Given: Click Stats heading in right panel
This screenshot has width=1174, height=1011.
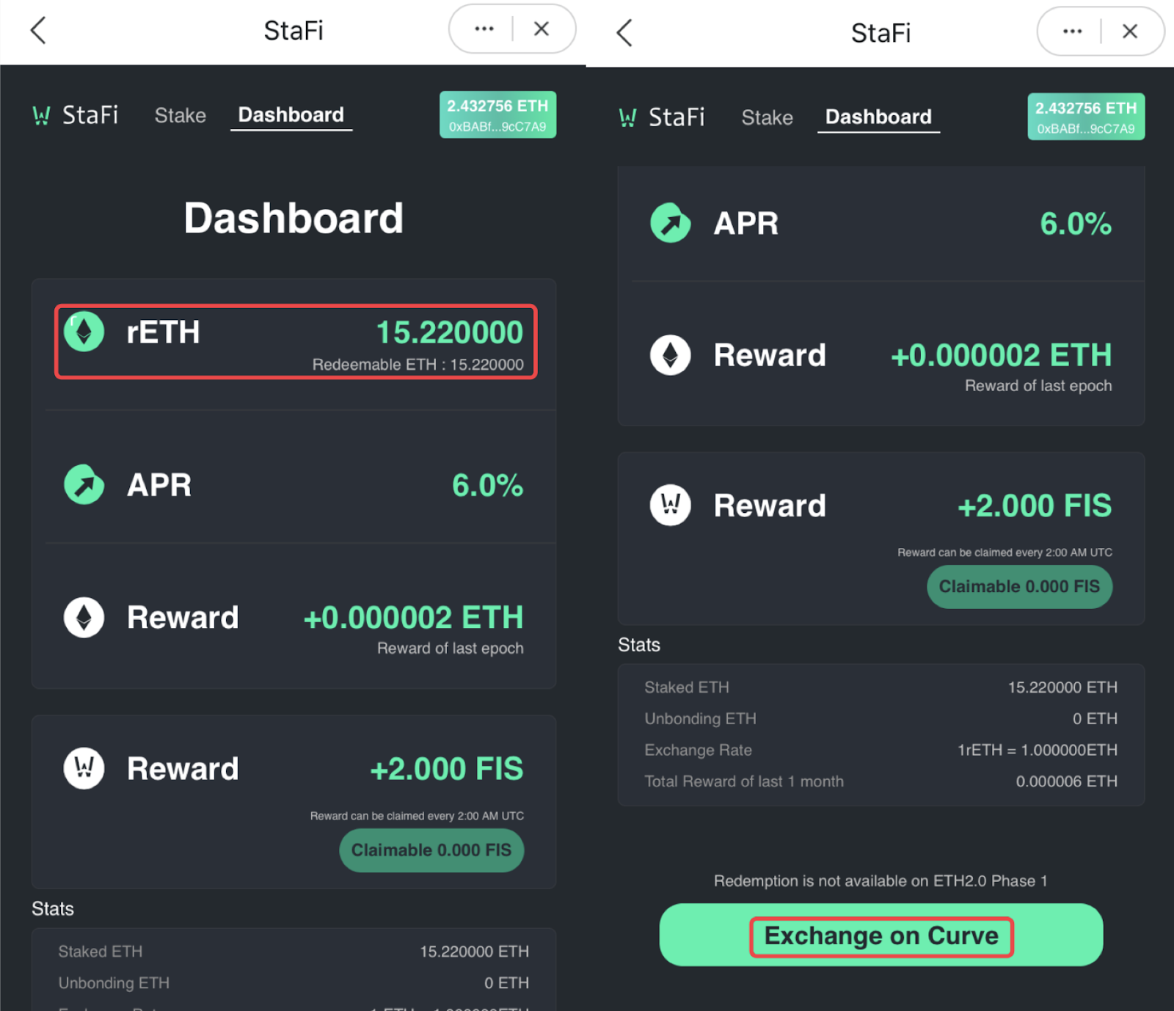Looking at the screenshot, I should coord(639,645).
